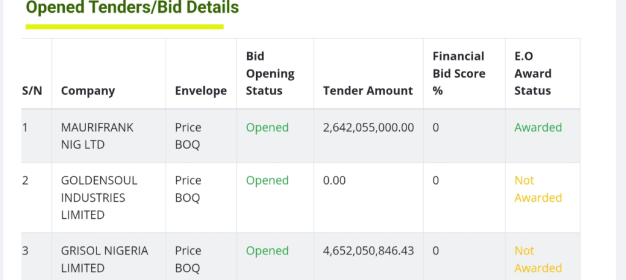Click the Tender Amount column header
Image resolution: width=626 pixels, height=280 pixels.
point(368,90)
